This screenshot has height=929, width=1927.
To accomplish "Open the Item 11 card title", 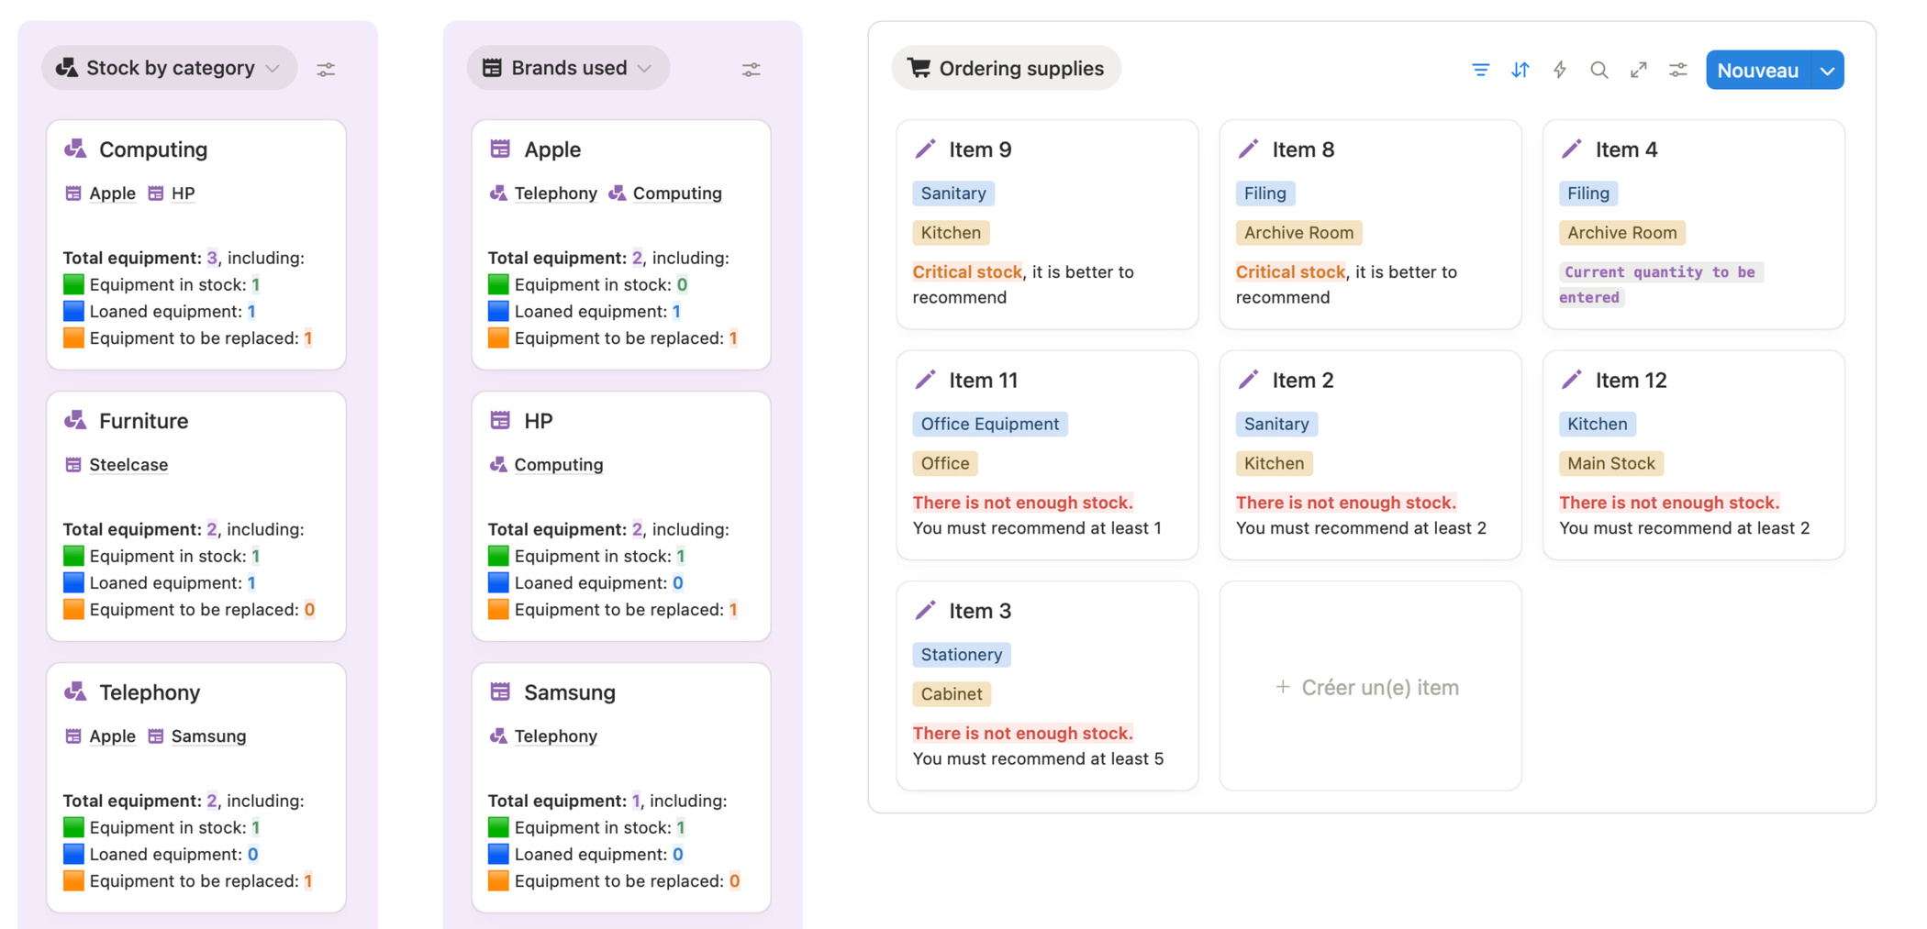I will [983, 380].
